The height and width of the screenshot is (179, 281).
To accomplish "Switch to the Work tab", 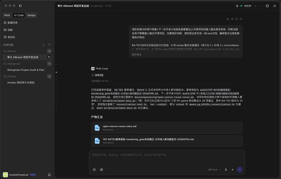I will 7,15.
